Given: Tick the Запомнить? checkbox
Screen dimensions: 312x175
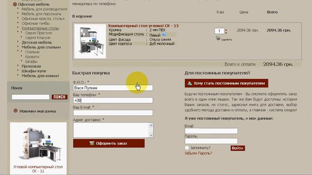Looking at the screenshot, I should tap(187, 148).
